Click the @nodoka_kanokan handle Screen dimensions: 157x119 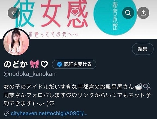29,74
